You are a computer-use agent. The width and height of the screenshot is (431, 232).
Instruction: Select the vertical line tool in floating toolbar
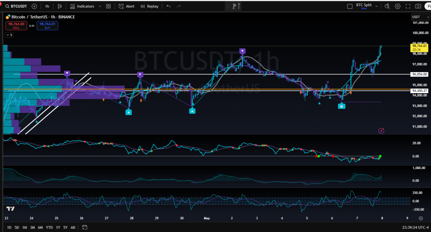(x=239, y=6)
